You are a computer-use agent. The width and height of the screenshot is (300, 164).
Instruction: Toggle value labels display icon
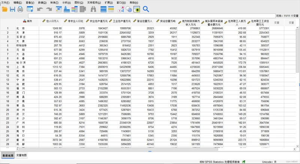[x=121, y=9]
